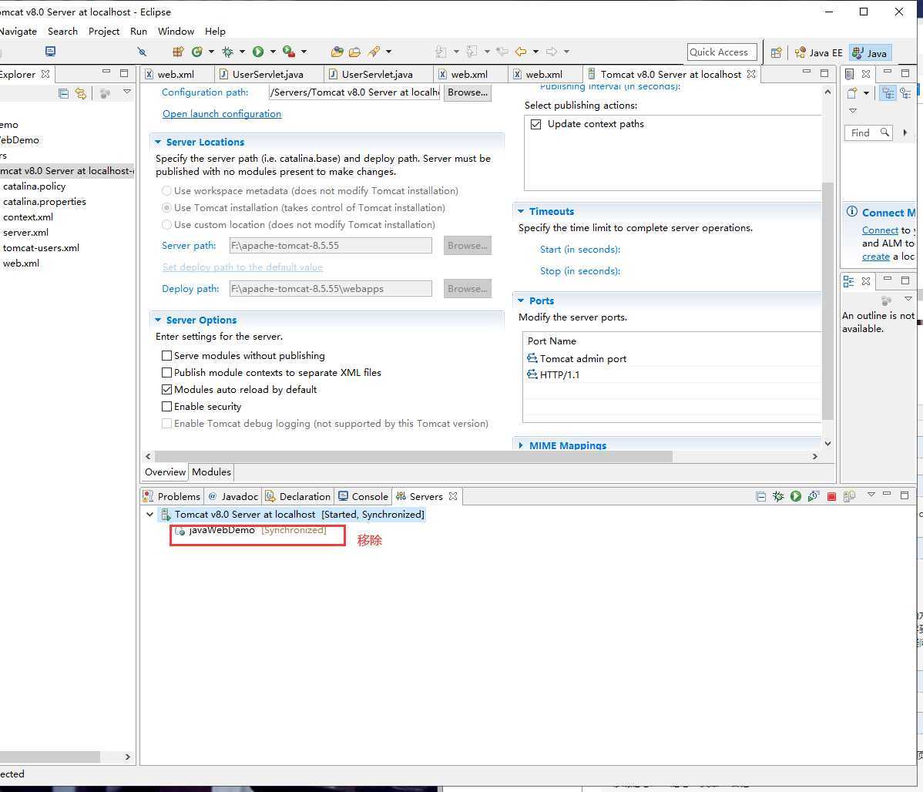Open the Debug dropdown arrow in toolbar
The height and width of the screenshot is (792, 923).
pyautogui.click(x=242, y=52)
